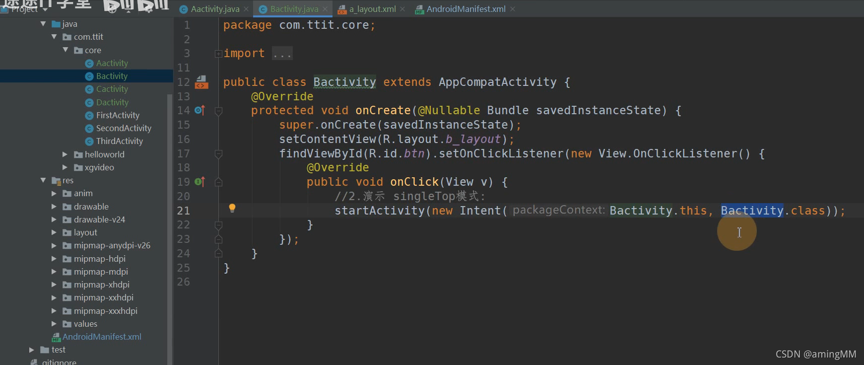The width and height of the screenshot is (864, 365).
Task: Expand the helloworld package
Action: (x=65, y=154)
